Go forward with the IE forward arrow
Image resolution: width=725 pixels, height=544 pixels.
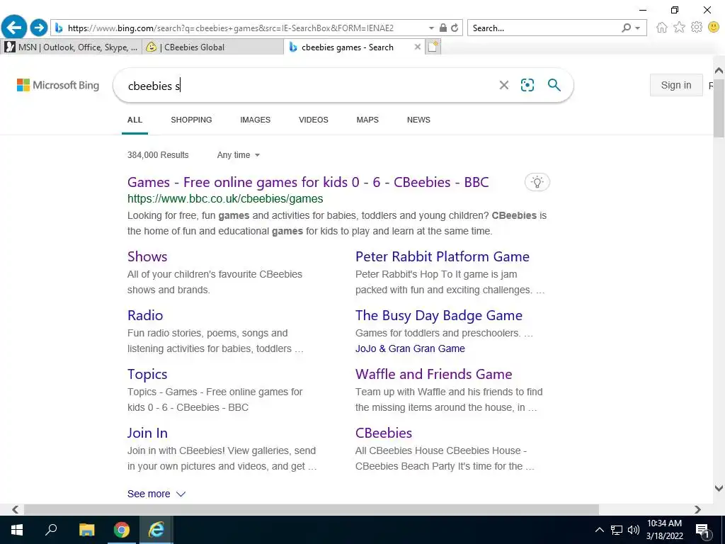(x=39, y=28)
